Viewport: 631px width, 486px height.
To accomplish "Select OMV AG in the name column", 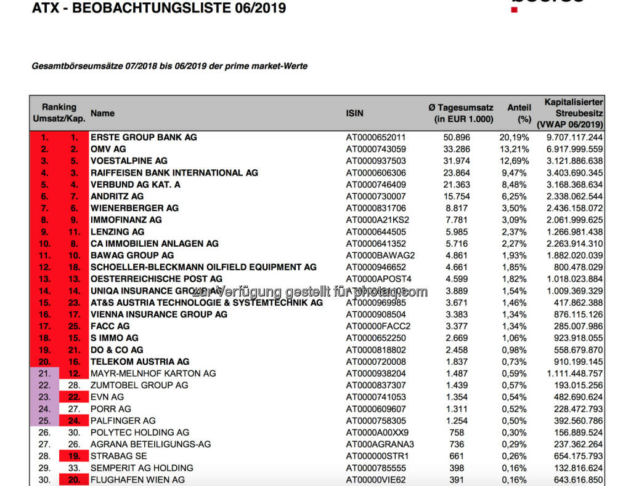I will point(108,149).
